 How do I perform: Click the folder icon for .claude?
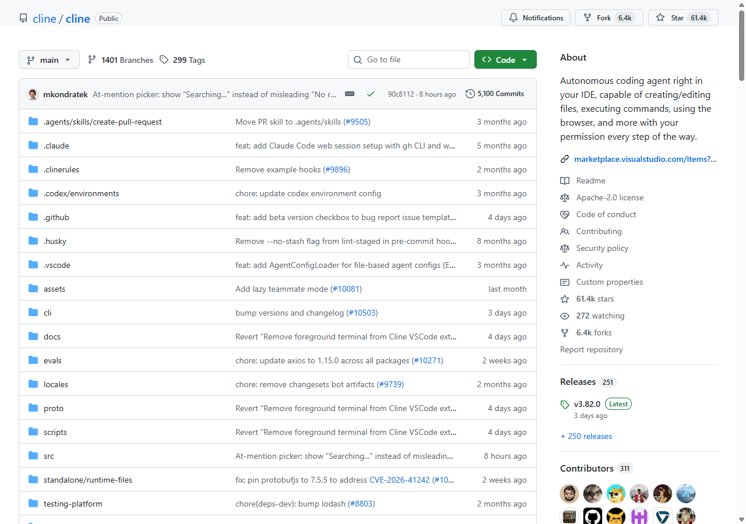point(33,146)
